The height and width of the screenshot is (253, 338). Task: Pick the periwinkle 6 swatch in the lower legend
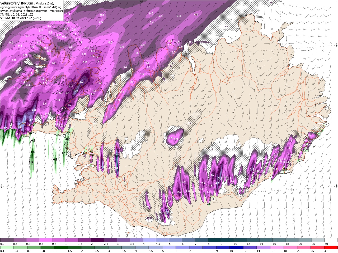click(x=182, y=247)
